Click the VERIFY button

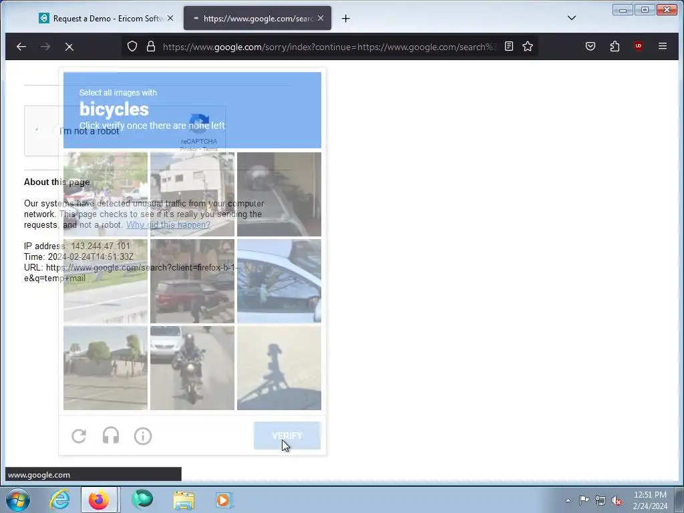click(287, 436)
